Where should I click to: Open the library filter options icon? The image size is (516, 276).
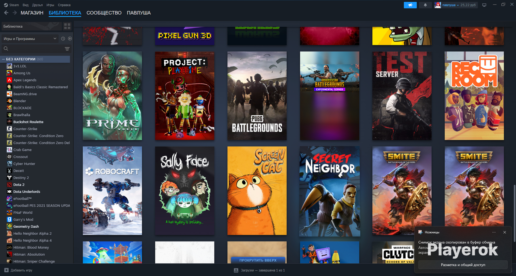click(67, 49)
